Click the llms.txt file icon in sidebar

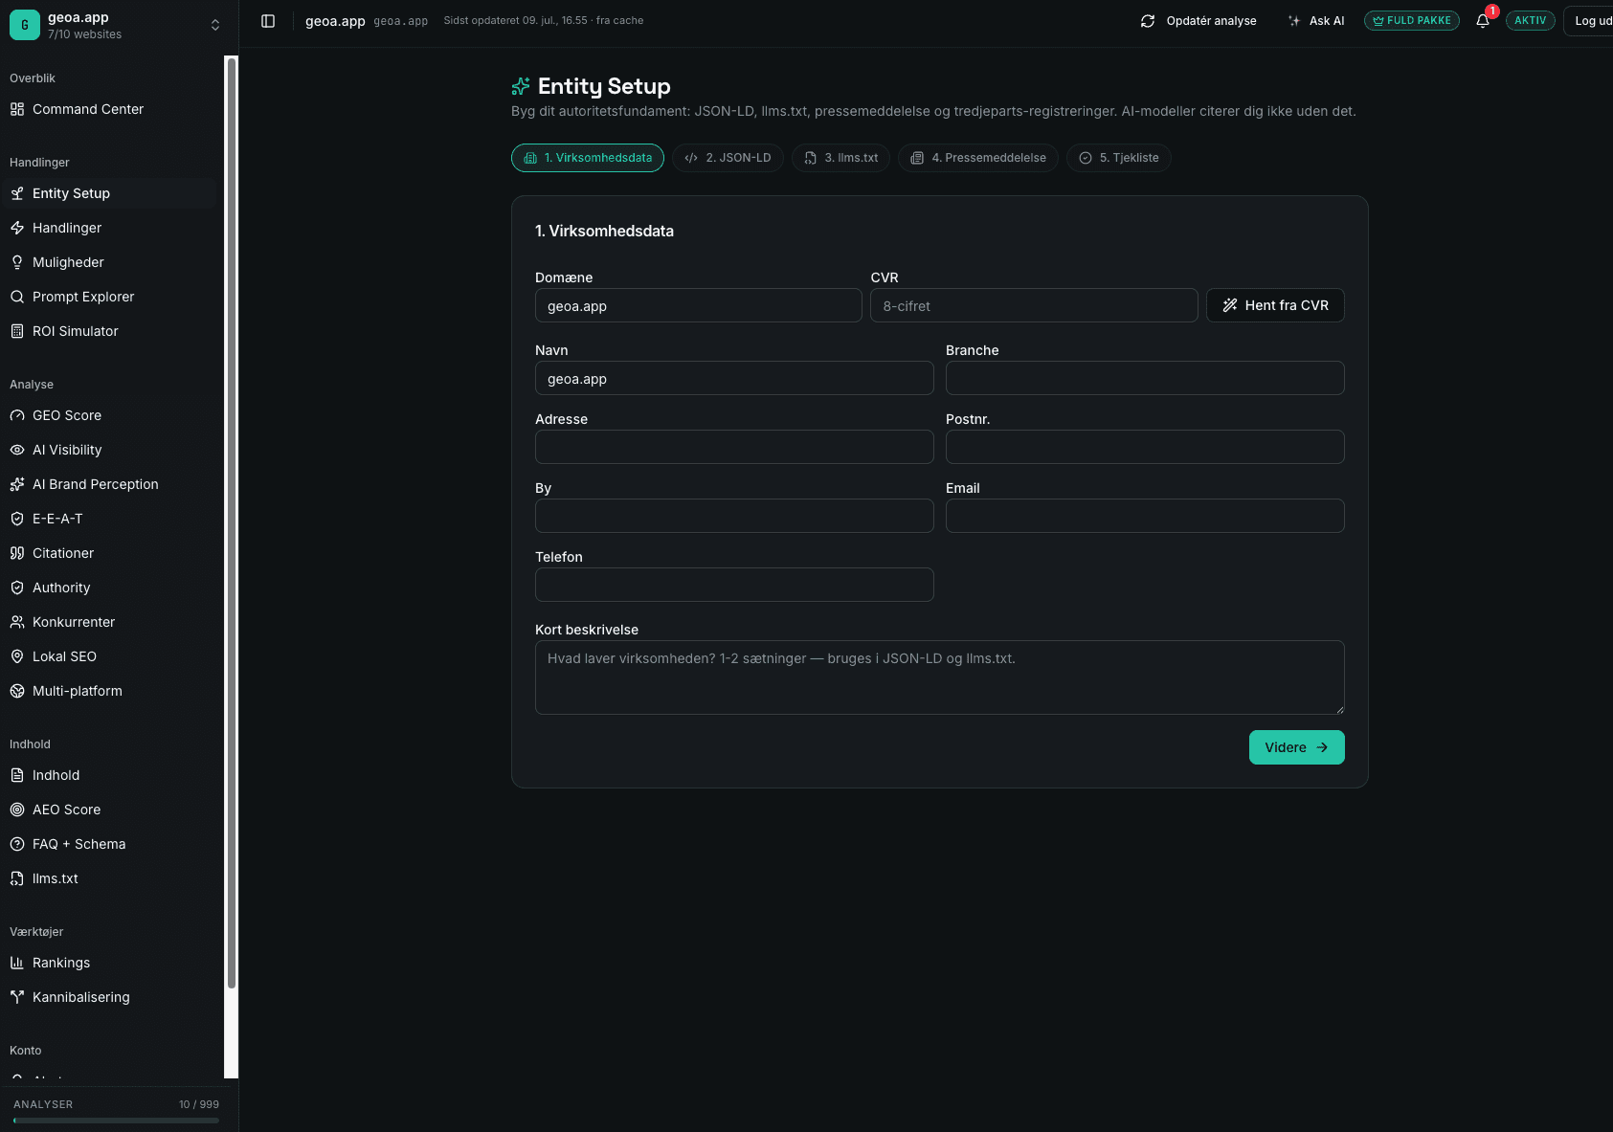click(x=17, y=878)
